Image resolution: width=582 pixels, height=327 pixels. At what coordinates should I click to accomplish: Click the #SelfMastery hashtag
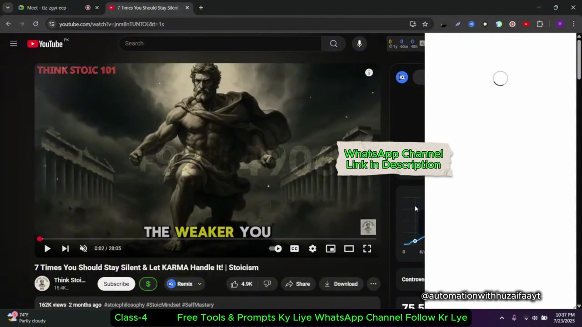198,305
